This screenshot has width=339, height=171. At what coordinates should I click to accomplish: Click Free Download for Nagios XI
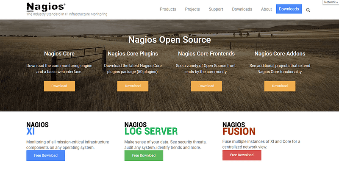tap(46, 155)
